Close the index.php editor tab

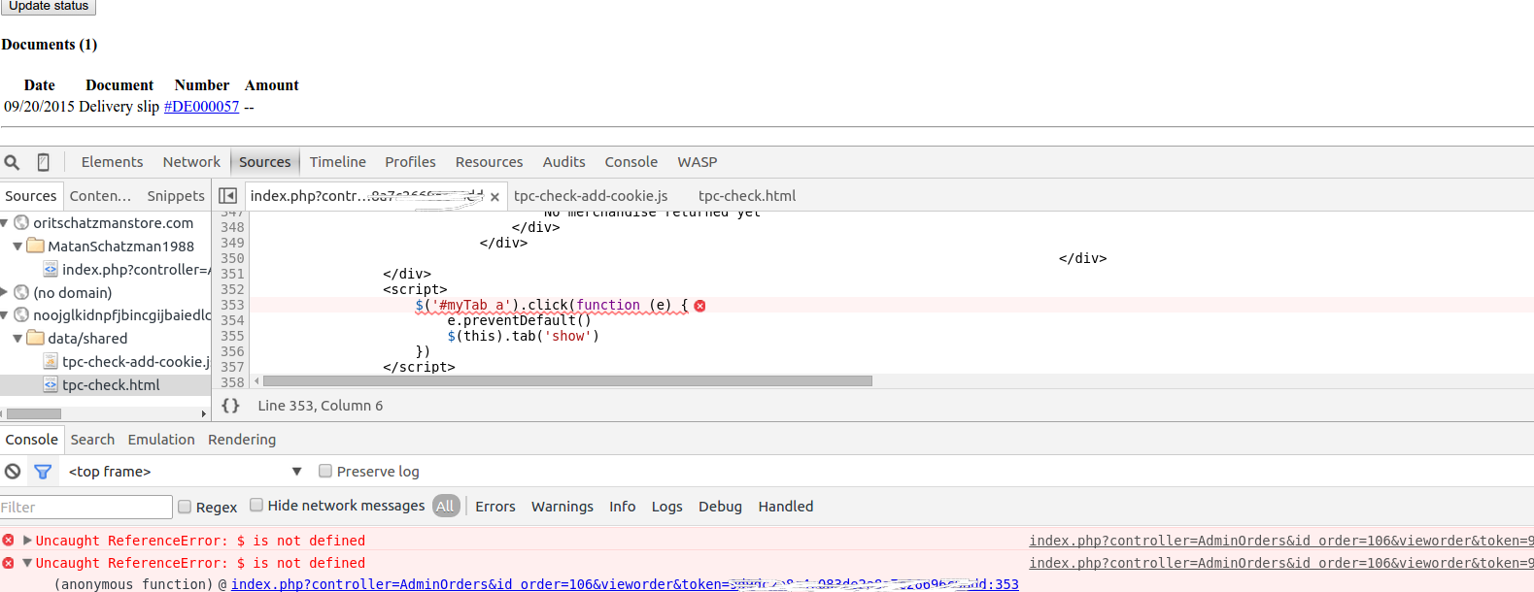pyautogui.click(x=494, y=197)
